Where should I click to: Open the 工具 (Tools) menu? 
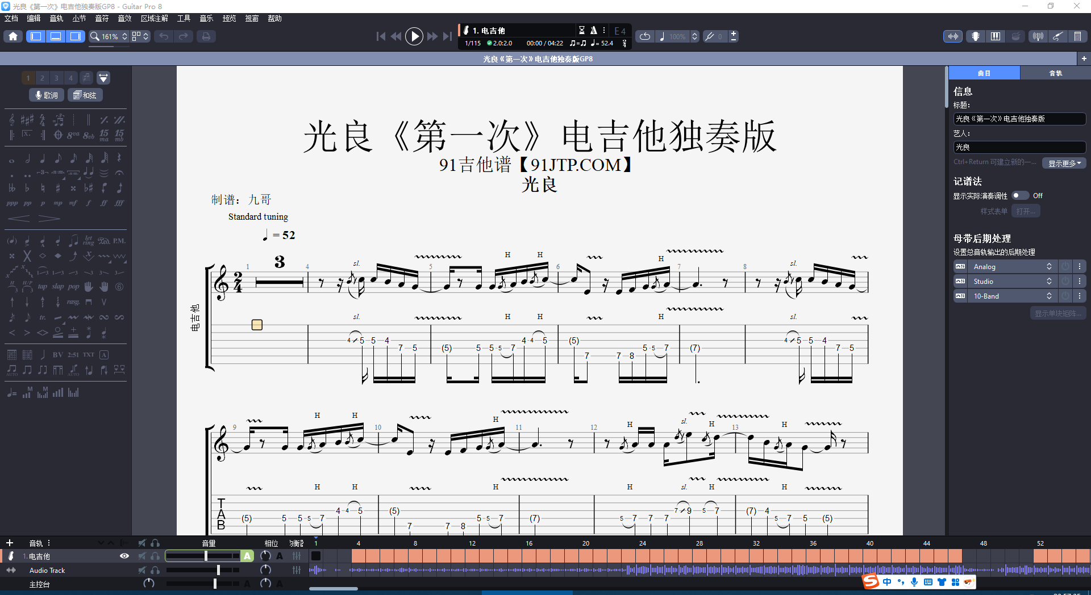click(184, 18)
